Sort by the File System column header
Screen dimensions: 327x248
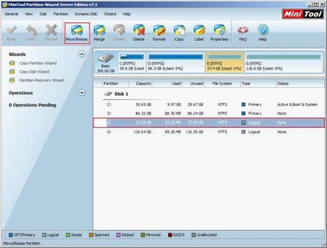(222, 83)
